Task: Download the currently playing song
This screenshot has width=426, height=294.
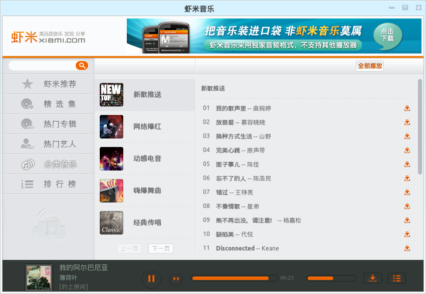Action: [x=372, y=278]
